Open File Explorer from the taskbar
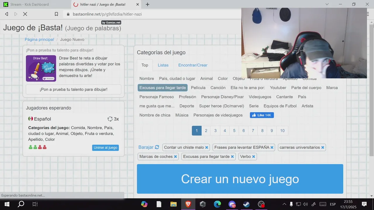 174,204
